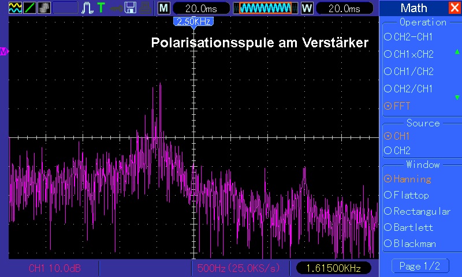462x277 pixels.
Task: Select the FFT operation
Action: pyautogui.click(x=397, y=106)
